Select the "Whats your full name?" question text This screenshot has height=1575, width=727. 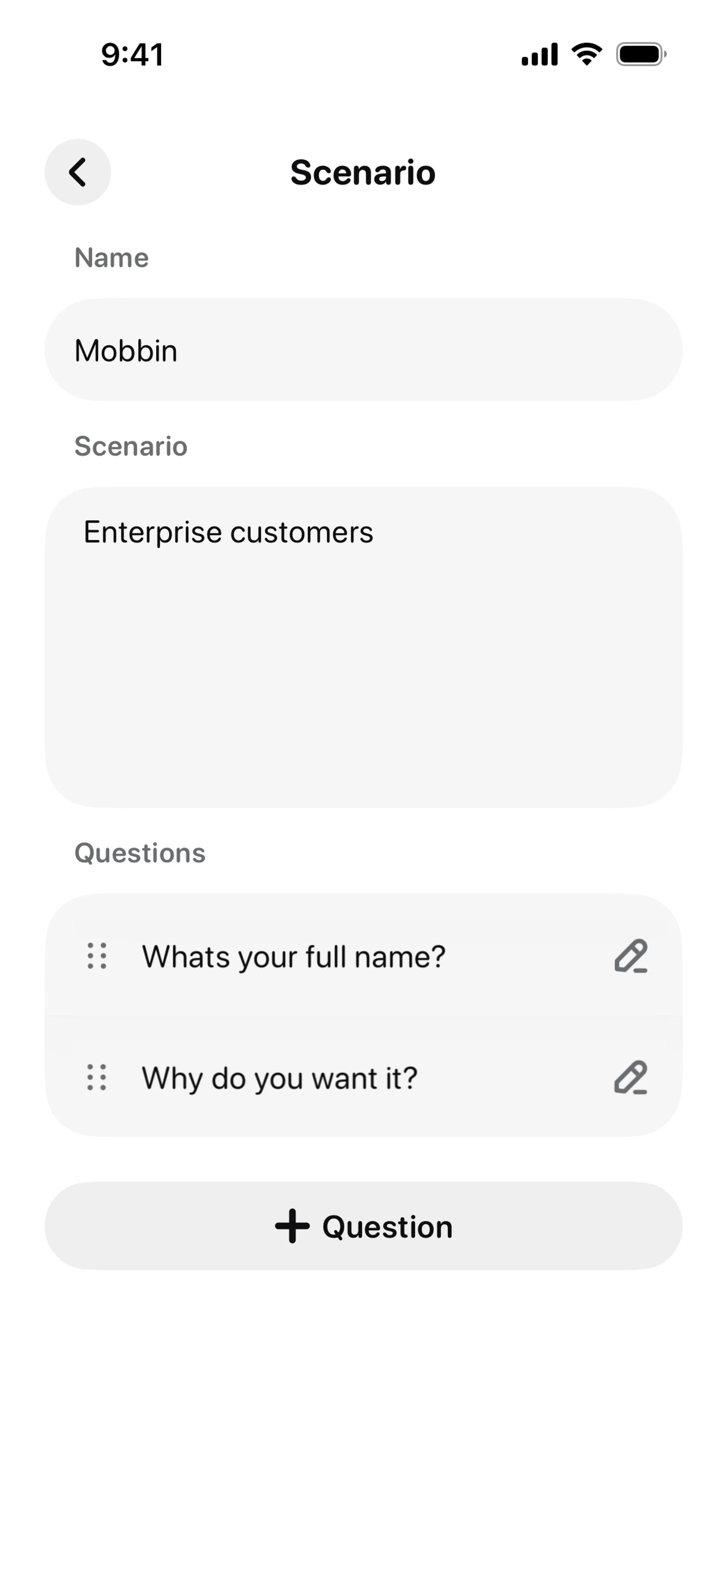coord(294,956)
